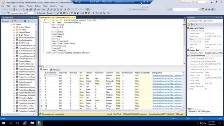Open the Properties wrench icon in toolbar
The height and width of the screenshot is (126, 224).
(206, 9)
